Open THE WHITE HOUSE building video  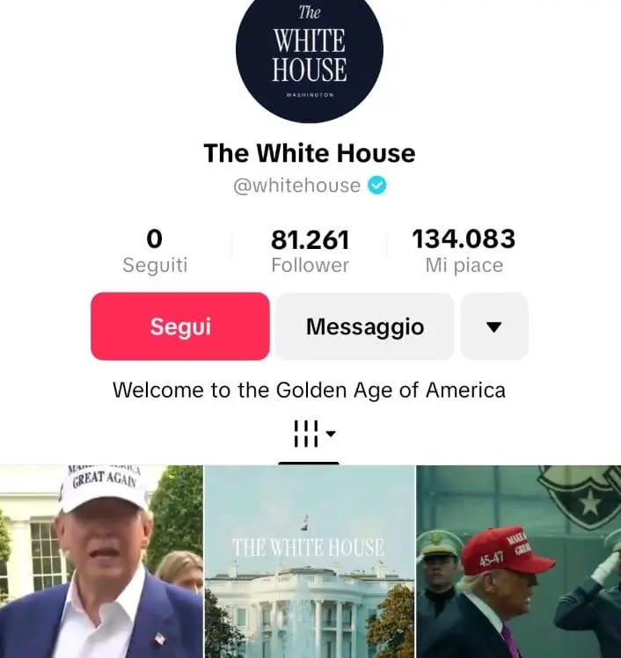(310, 561)
